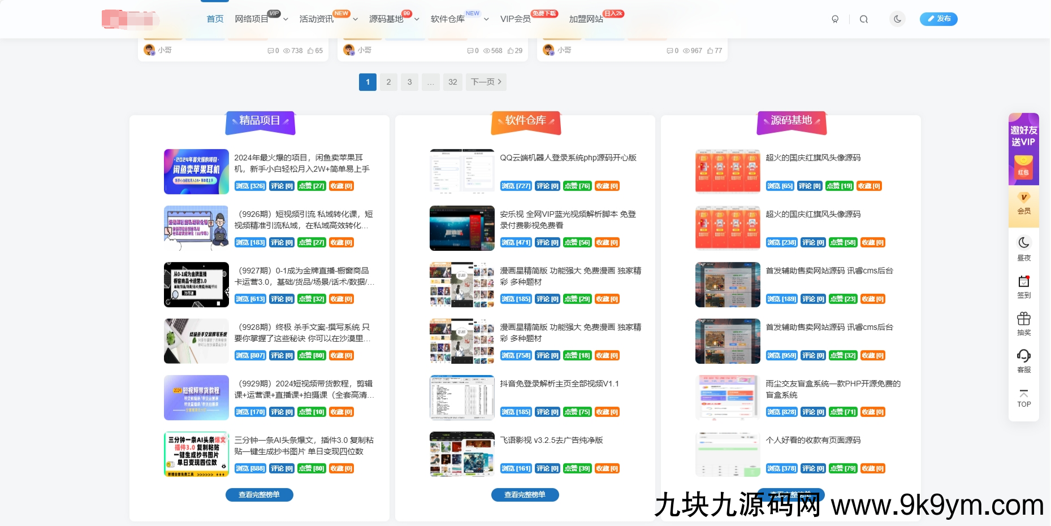Click the lightbulb icon in top bar

click(x=835, y=19)
